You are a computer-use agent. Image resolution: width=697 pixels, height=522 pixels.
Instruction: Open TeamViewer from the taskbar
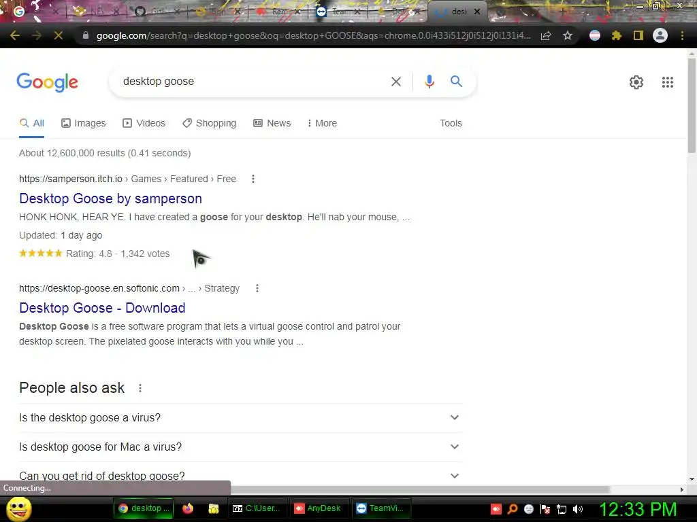pos(381,508)
